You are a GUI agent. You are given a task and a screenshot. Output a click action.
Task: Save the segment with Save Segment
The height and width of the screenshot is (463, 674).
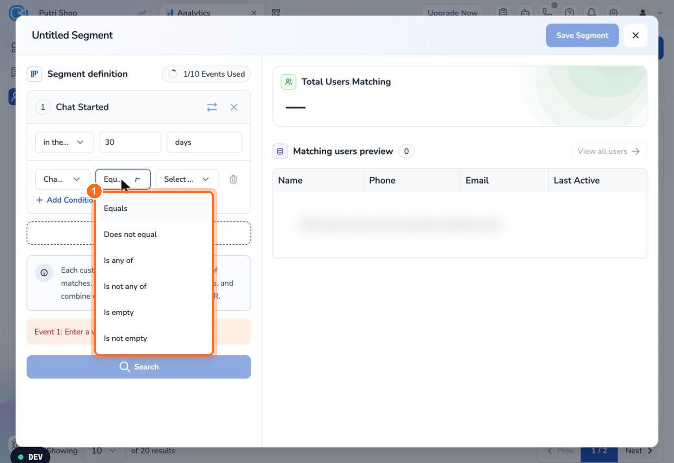(582, 35)
